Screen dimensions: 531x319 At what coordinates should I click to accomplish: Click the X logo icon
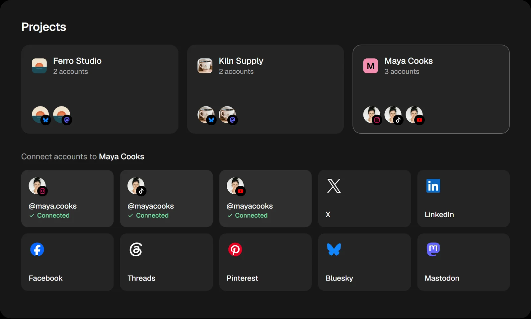tap(334, 186)
